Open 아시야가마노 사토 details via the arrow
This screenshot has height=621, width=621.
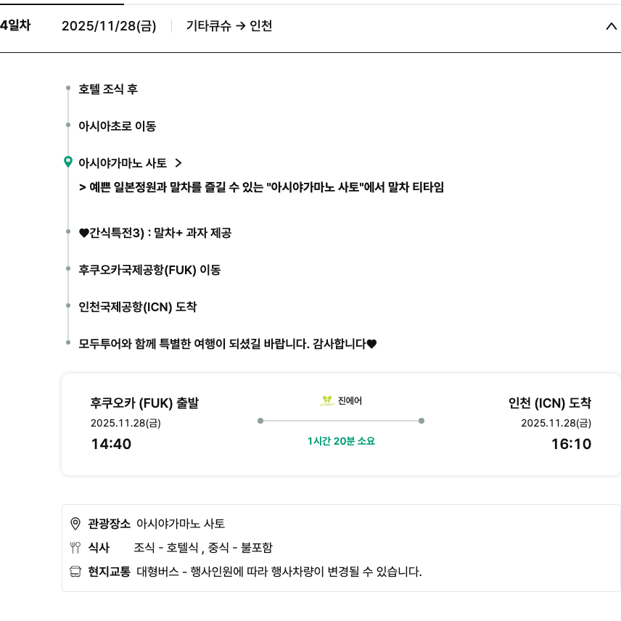[x=178, y=163]
